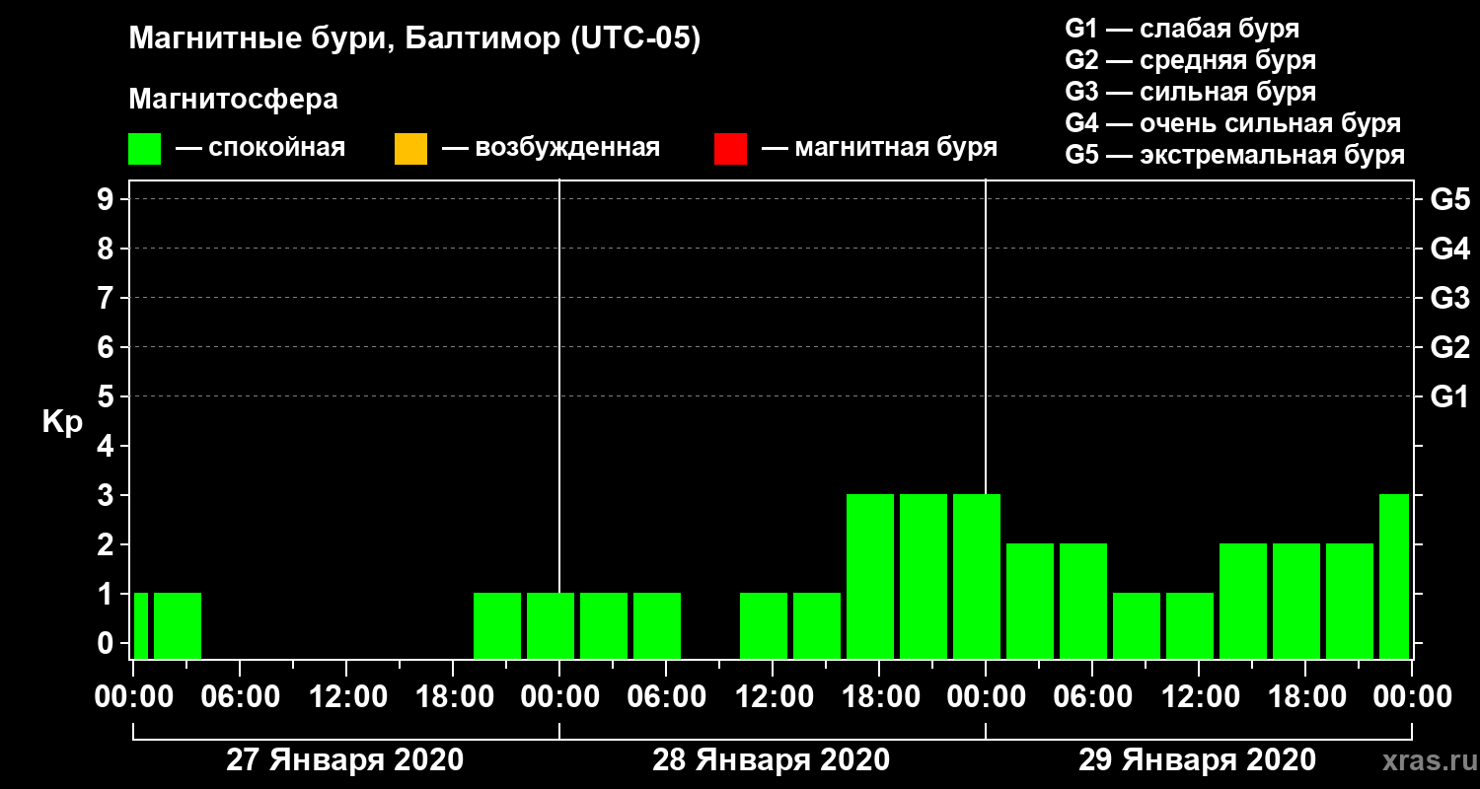
Task: Click the y-axis value 6
Action: (x=108, y=347)
